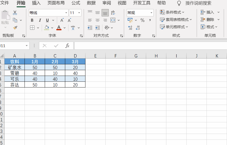
Task: Increase indent
Action: click(98, 27)
